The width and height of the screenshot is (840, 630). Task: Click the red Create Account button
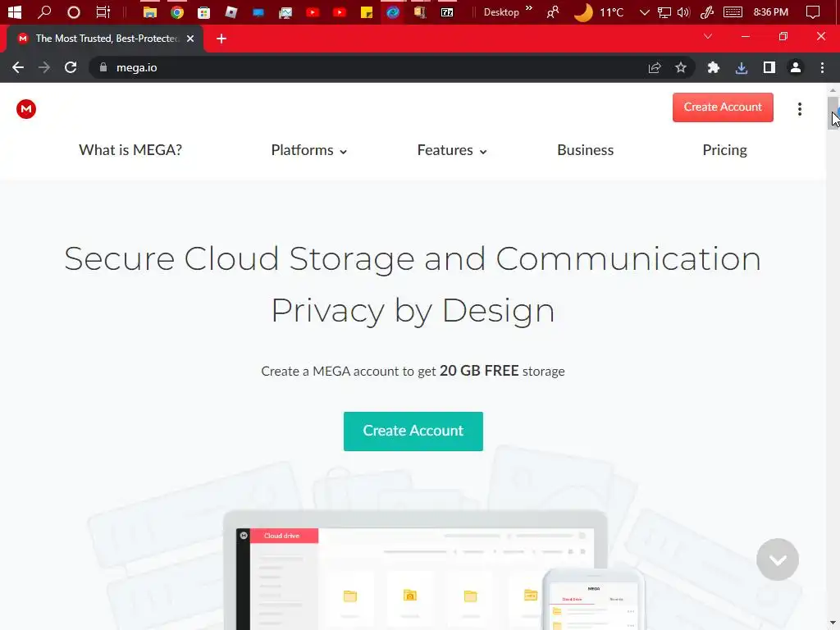click(x=723, y=107)
